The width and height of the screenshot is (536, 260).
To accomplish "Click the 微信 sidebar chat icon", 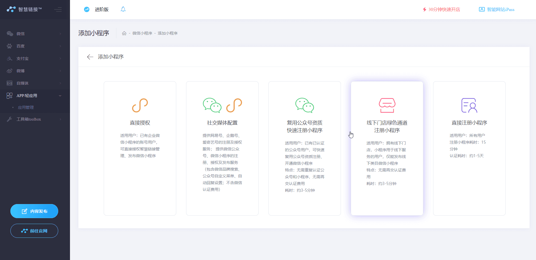I will pyautogui.click(x=10, y=34).
